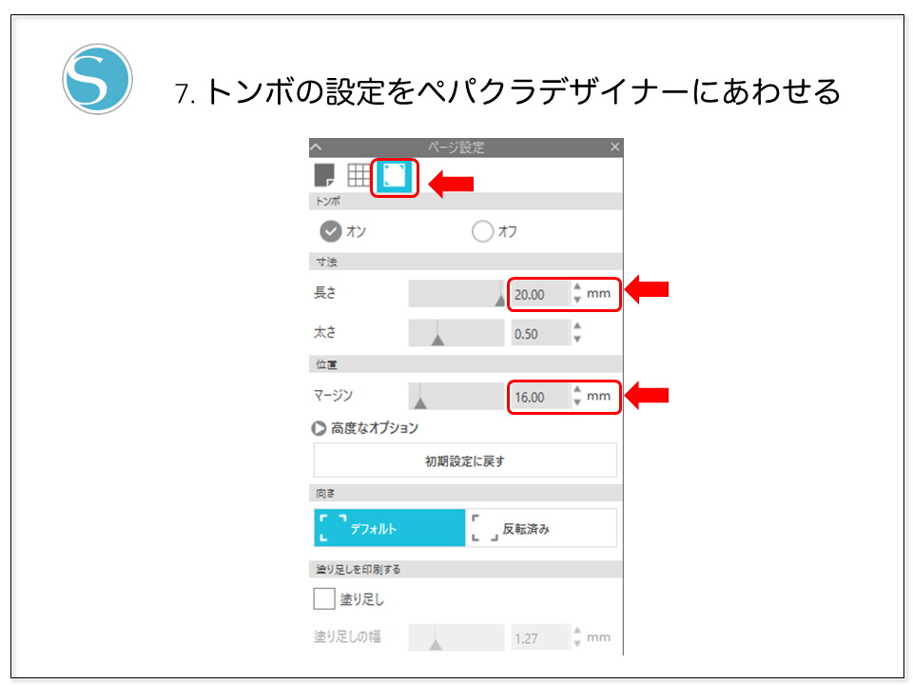Screen dimensions: 913x685
Task: Turn registration marks オフ
Action: pyautogui.click(x=483, y=231)
